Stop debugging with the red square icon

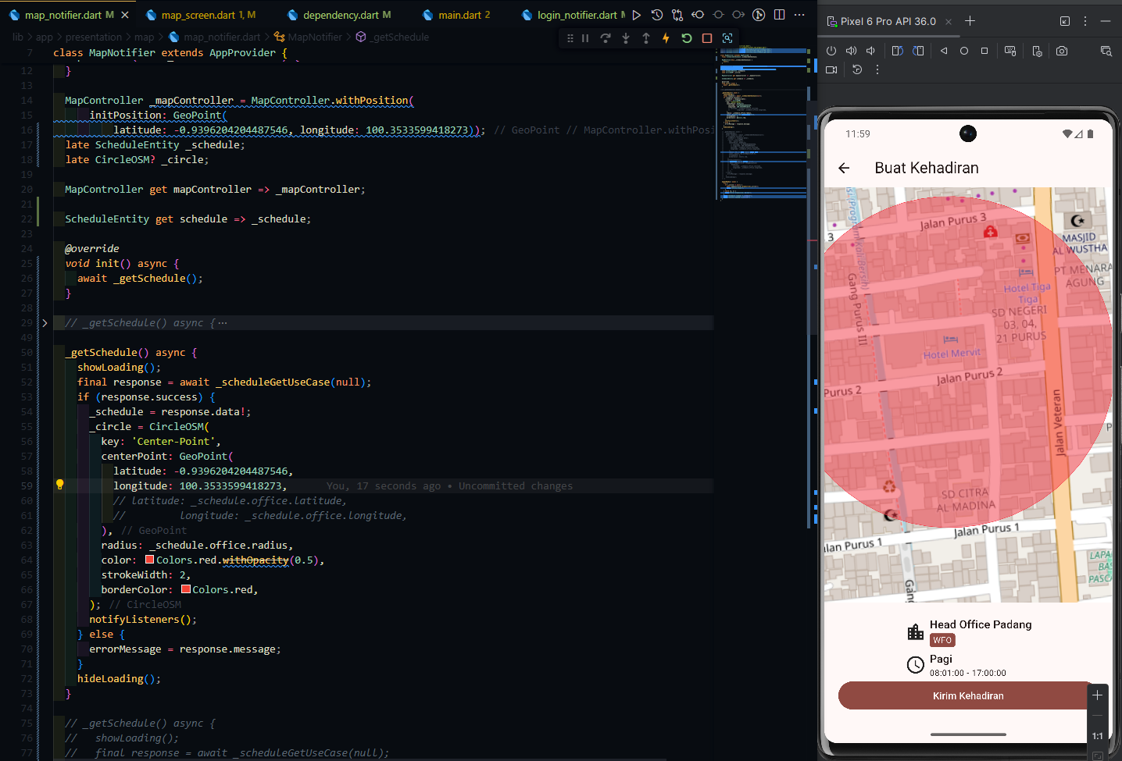click(x=707, y=37)
